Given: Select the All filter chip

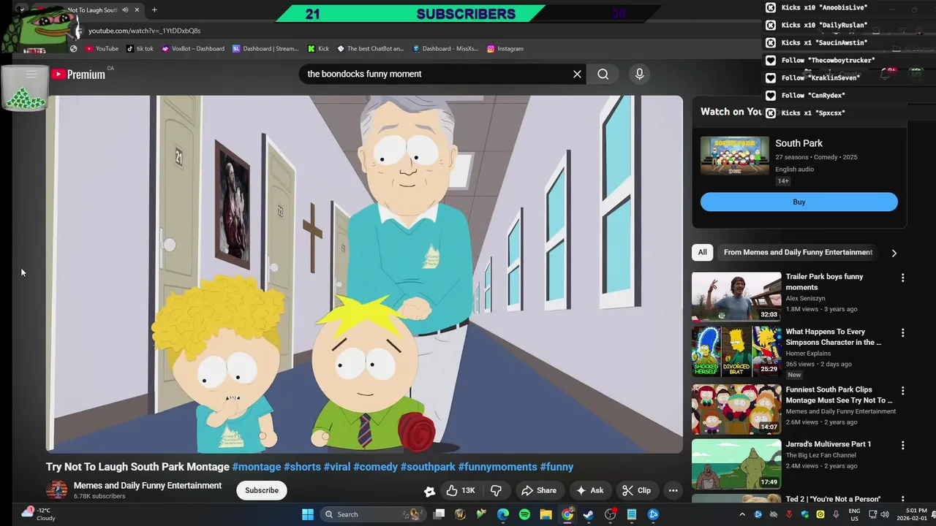Looking at the screenshot, I should coord(702,252).
